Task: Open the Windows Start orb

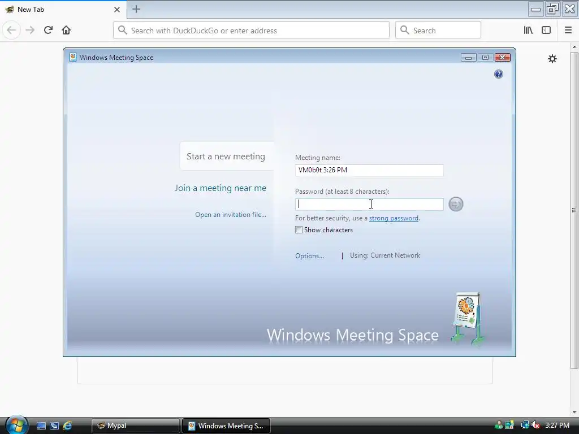Action: (16, 425)
